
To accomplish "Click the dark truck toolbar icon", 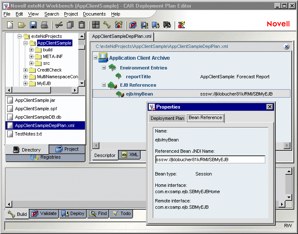I will click(167, 25).
